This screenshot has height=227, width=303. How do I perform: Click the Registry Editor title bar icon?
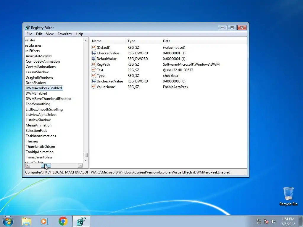tap(28, 27)
